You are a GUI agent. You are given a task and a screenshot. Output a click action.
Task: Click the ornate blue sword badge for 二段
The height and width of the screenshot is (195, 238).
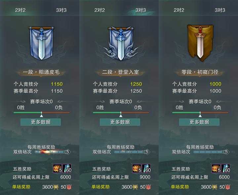[121, 44]
